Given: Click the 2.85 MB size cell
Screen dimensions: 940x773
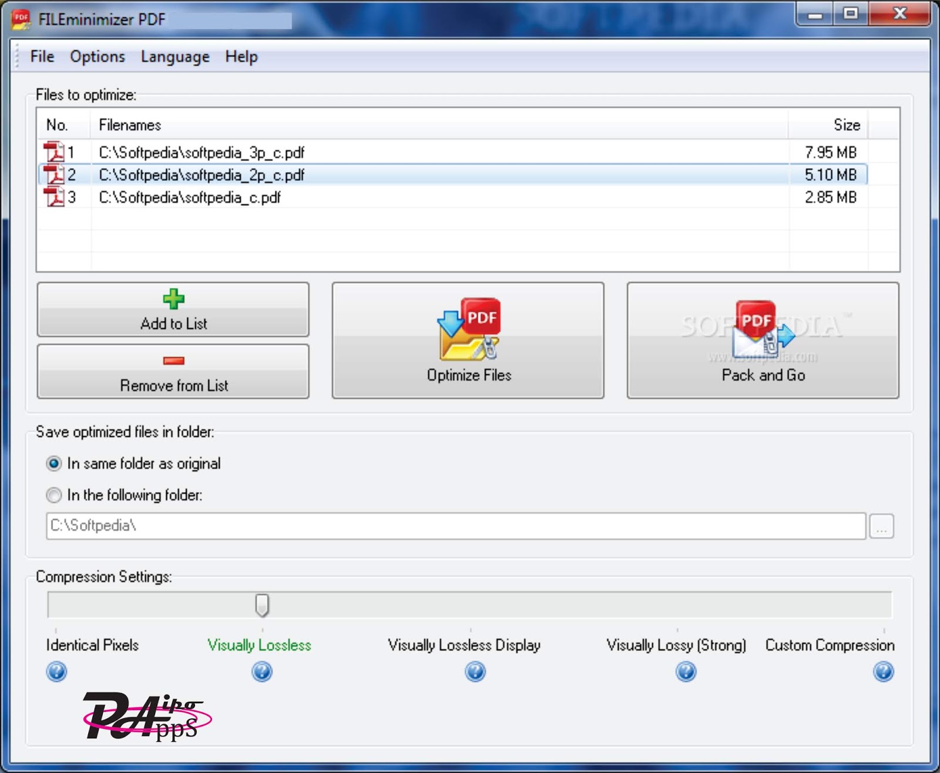Looking at the screenshot, I should coord(831,197).
